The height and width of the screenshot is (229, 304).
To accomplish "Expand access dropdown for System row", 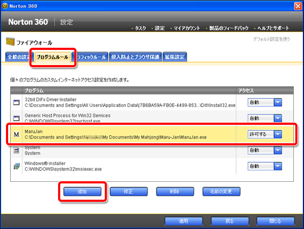I will tap(278, 150).
